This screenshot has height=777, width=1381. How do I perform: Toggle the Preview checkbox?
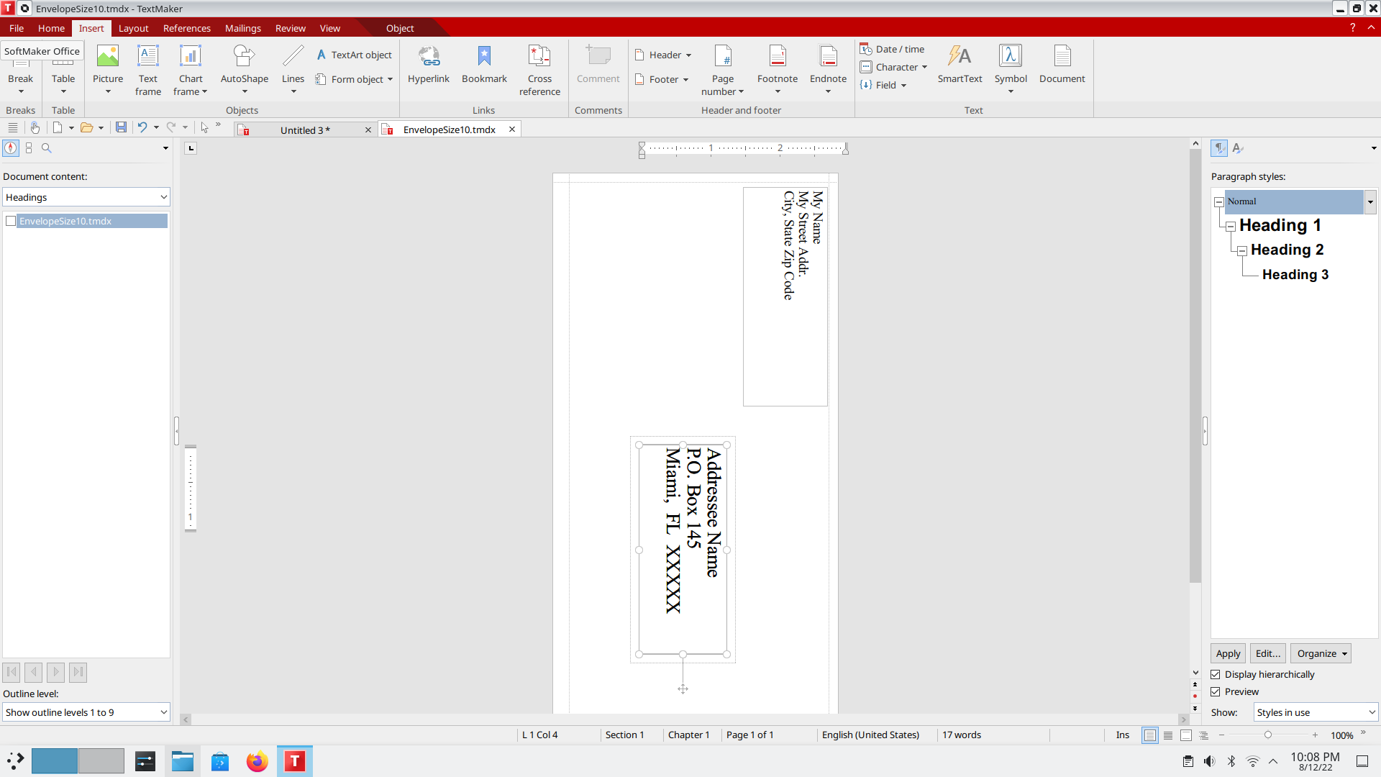(1216, 691)
